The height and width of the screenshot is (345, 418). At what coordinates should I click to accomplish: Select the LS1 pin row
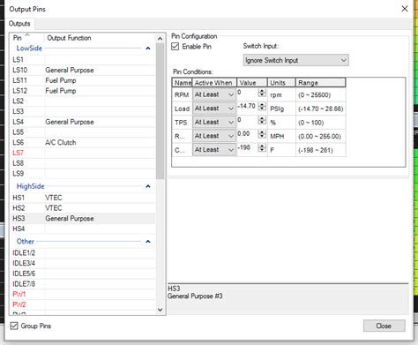coord(83,60)
